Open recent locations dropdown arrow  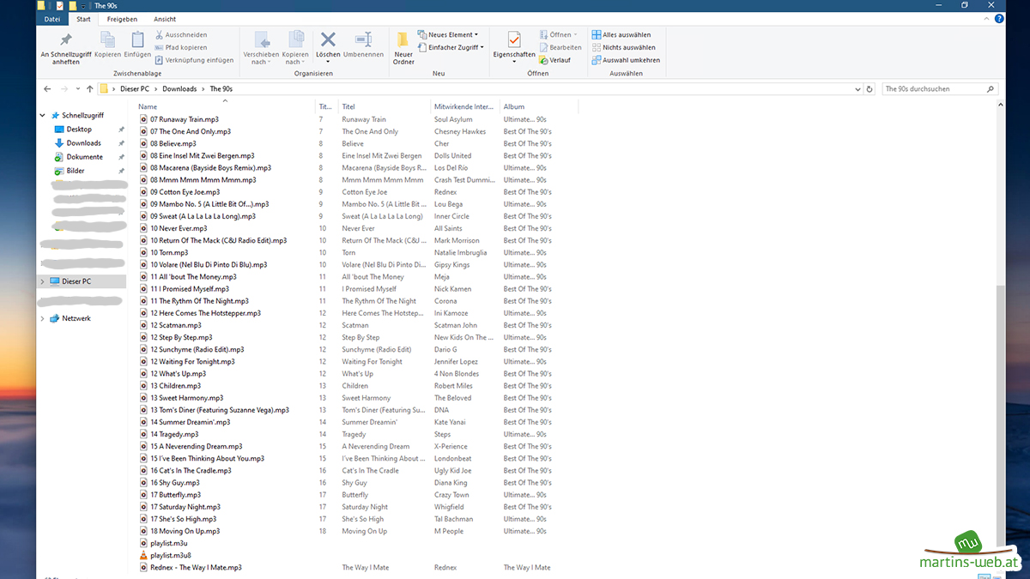pos(77,88)
